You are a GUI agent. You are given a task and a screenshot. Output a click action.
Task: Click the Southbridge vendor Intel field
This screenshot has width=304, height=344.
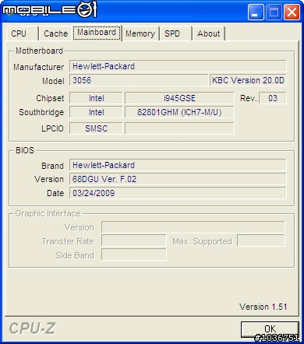(x=96, y=112)
